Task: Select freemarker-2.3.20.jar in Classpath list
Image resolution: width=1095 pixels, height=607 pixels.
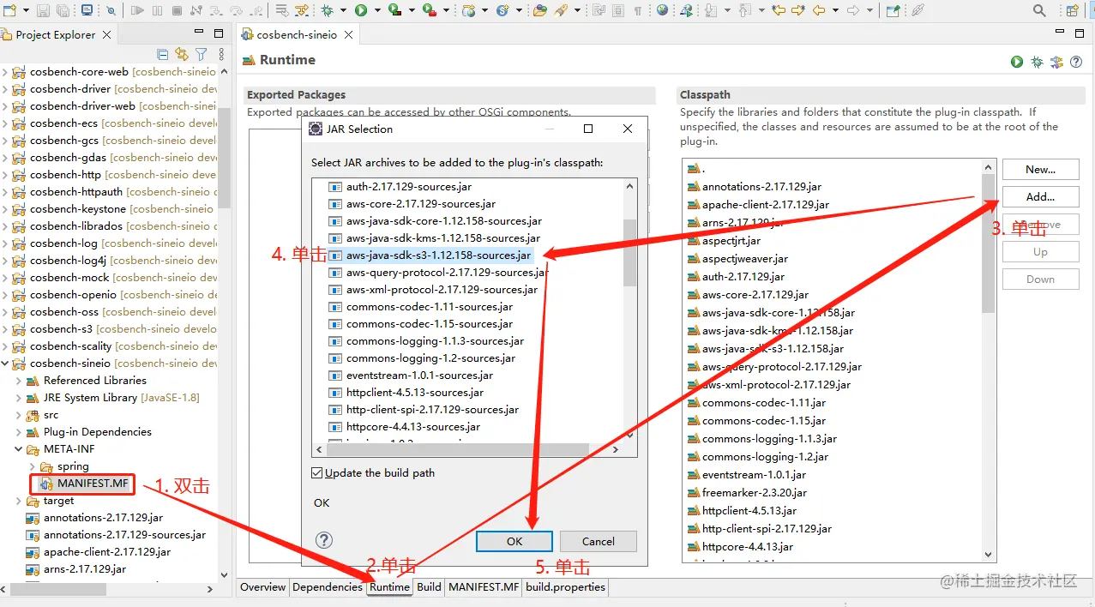Action: tap(755, 492)
